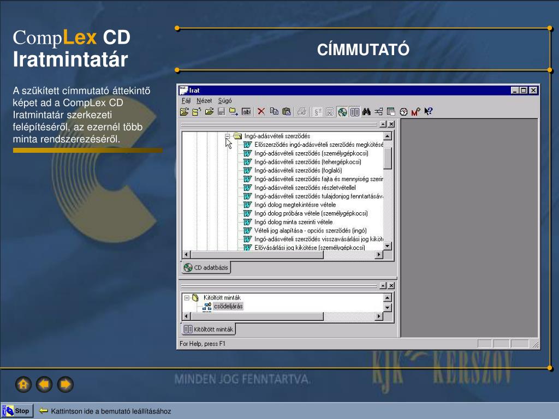Screen dimensions: 559x419
Task: Select the csődeljárás tree item
Action: (x=228, y=307)
